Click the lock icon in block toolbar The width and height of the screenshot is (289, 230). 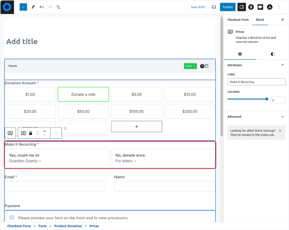(30, 133)
